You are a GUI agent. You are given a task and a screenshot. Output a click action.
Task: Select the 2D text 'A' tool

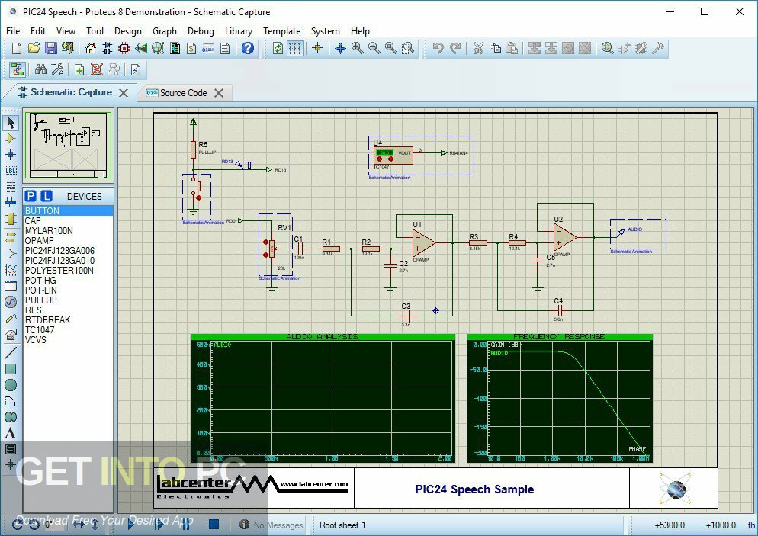(11, 434)
